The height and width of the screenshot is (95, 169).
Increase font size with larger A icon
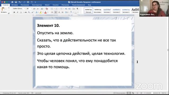click(x=34, y=9)
